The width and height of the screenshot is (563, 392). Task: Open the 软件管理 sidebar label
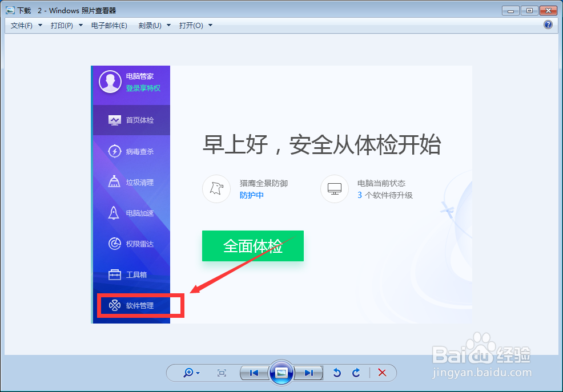(140, 306)
